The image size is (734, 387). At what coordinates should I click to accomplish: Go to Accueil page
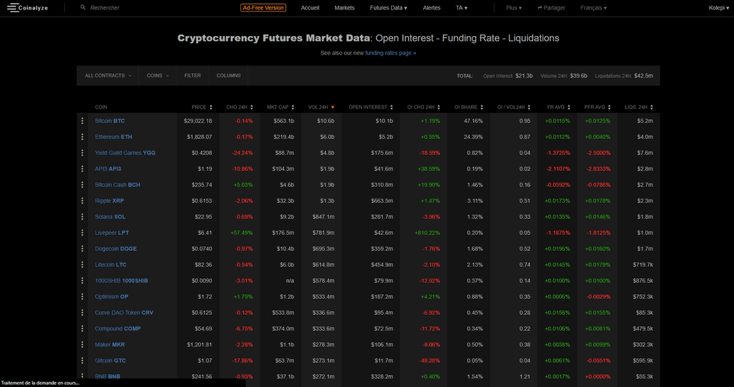[x=310, y=8]
